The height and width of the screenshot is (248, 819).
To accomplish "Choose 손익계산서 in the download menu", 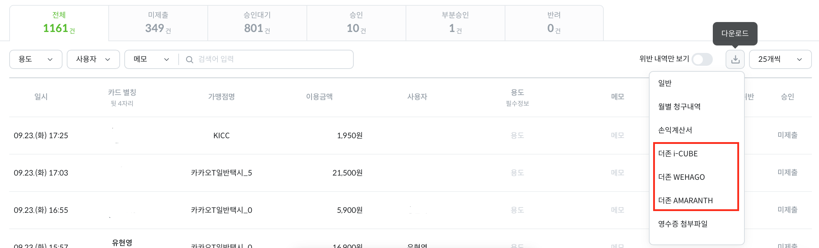I will click(675, 130).
